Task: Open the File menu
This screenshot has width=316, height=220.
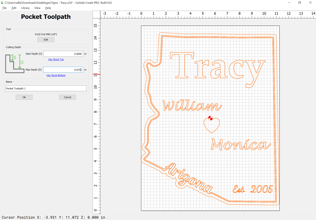Action: pyautogui.click(x=5, y=8)
